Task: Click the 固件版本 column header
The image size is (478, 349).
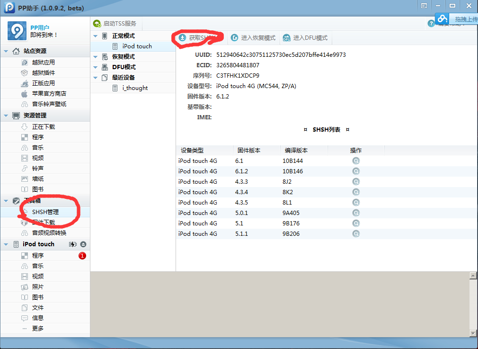Action: 257,151
